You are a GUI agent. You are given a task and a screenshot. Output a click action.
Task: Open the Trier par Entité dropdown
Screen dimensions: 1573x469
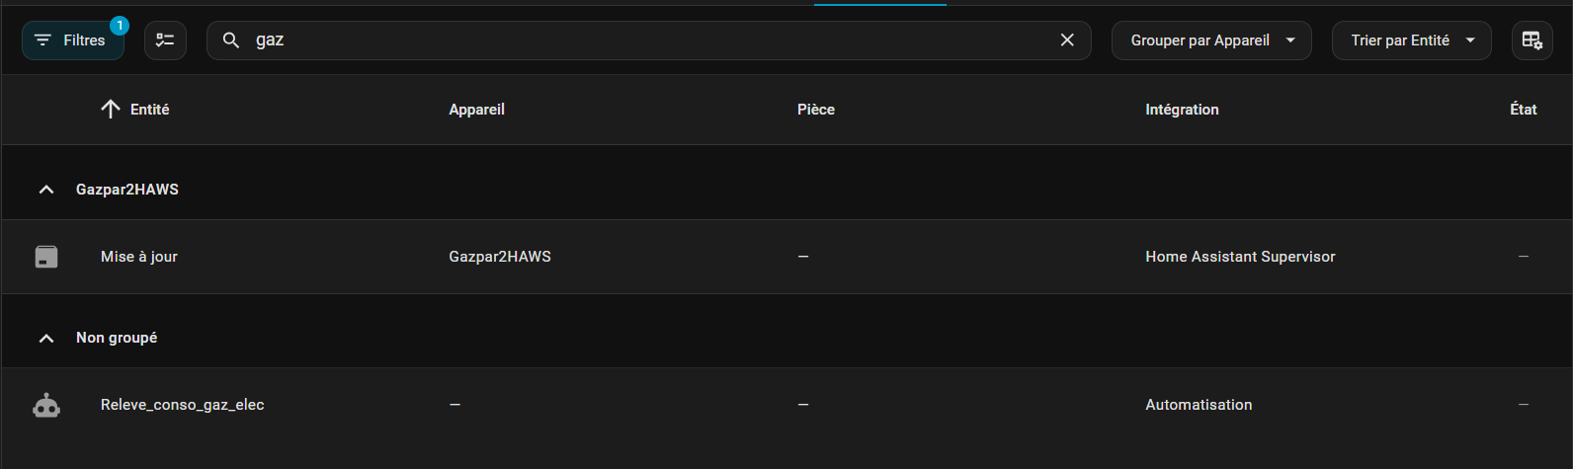1411,40
